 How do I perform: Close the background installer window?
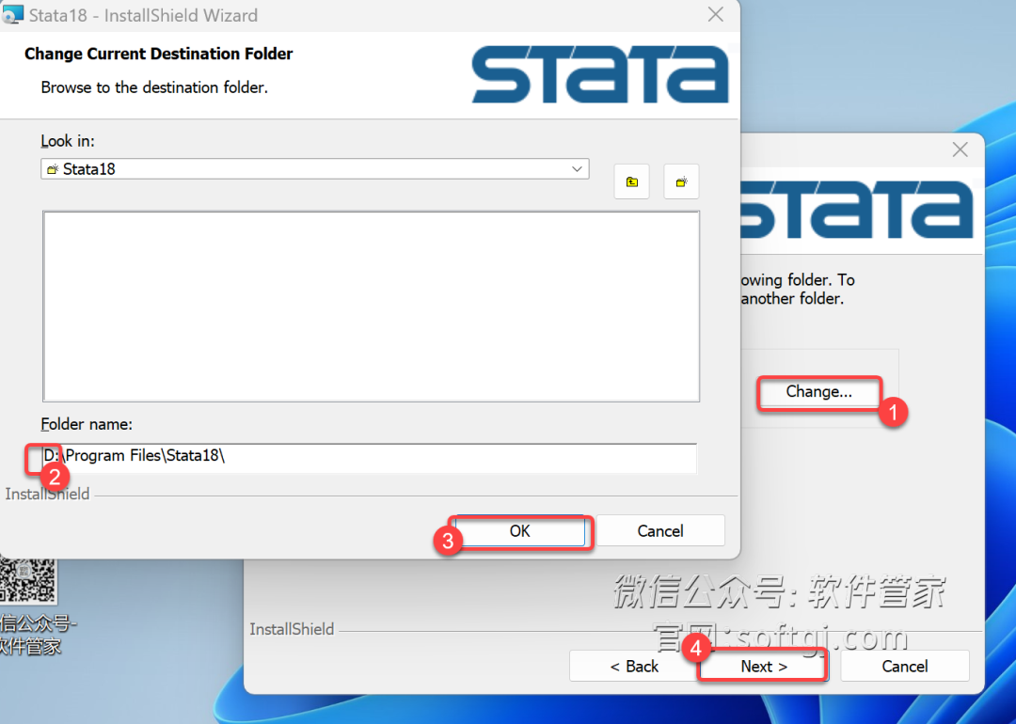coord(960,150)
